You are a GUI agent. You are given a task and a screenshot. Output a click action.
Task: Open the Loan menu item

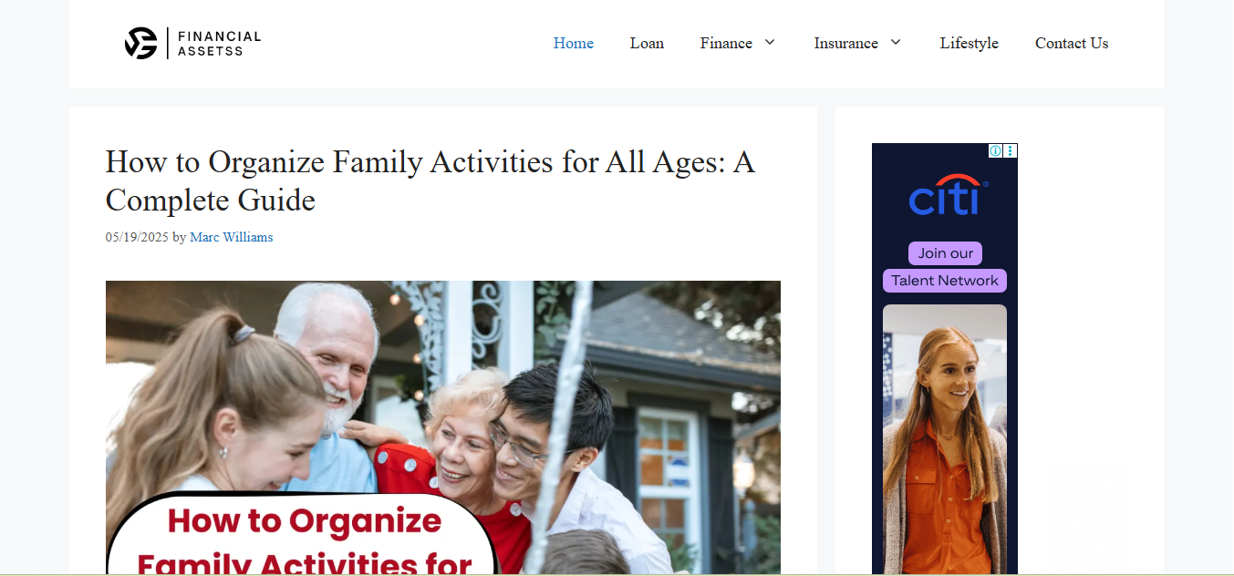(x=647, y=43)
